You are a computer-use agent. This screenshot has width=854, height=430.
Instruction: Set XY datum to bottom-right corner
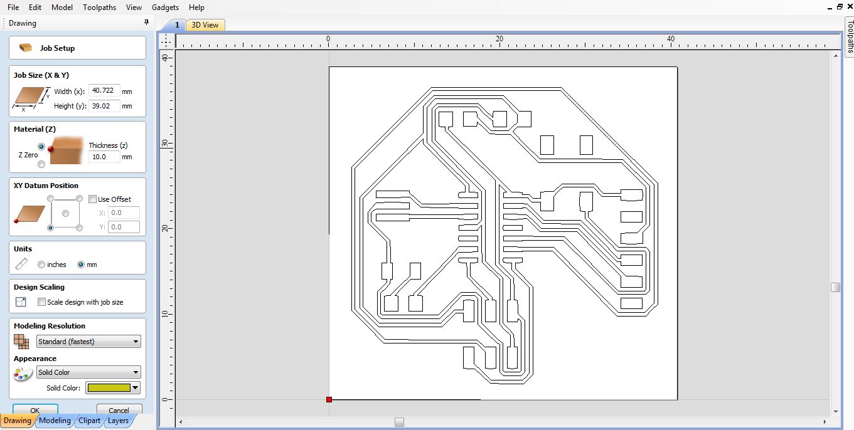pyautogui.click(x=79, y=228)
